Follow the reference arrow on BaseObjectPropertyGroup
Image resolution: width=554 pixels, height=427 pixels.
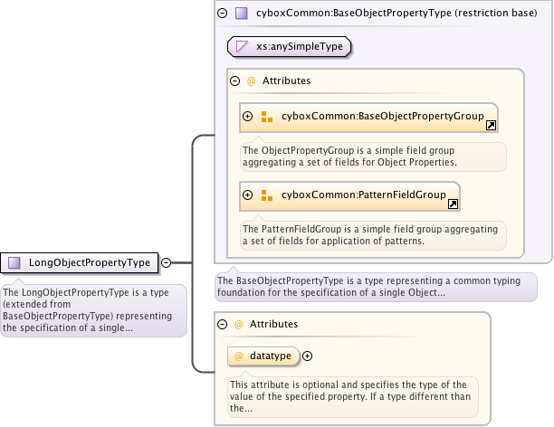tap(491, 127)
